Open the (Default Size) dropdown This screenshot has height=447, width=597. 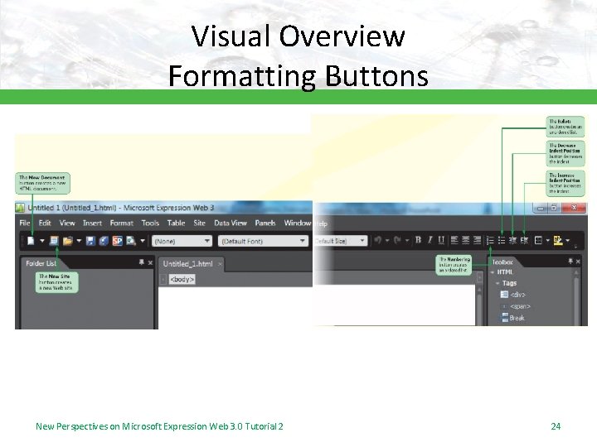340,241
